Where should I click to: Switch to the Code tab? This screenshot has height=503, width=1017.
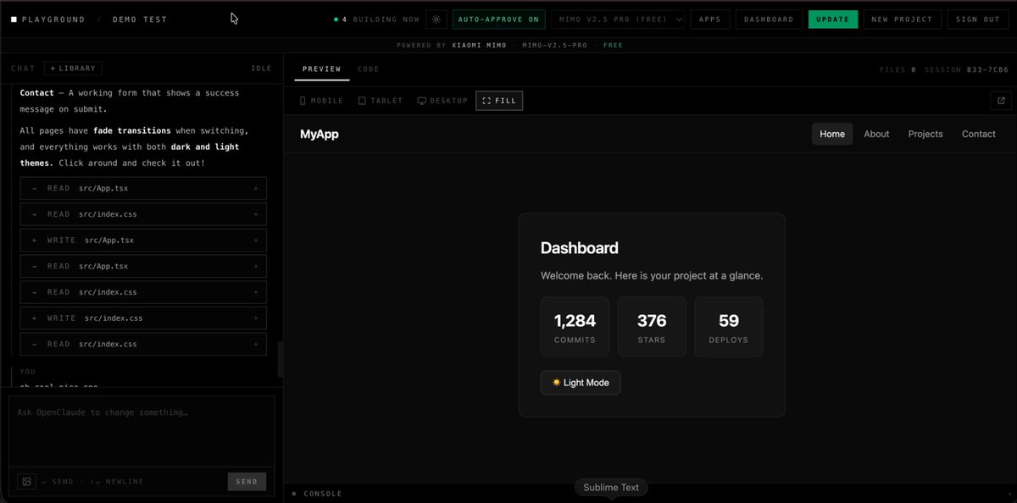pos(369,69)
